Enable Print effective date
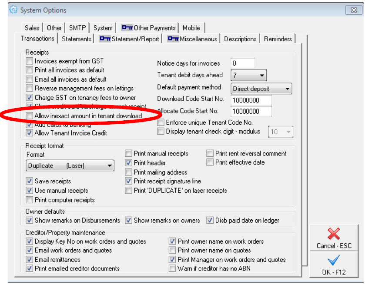This screenshot has height=284, width=365. coord(210,162)
